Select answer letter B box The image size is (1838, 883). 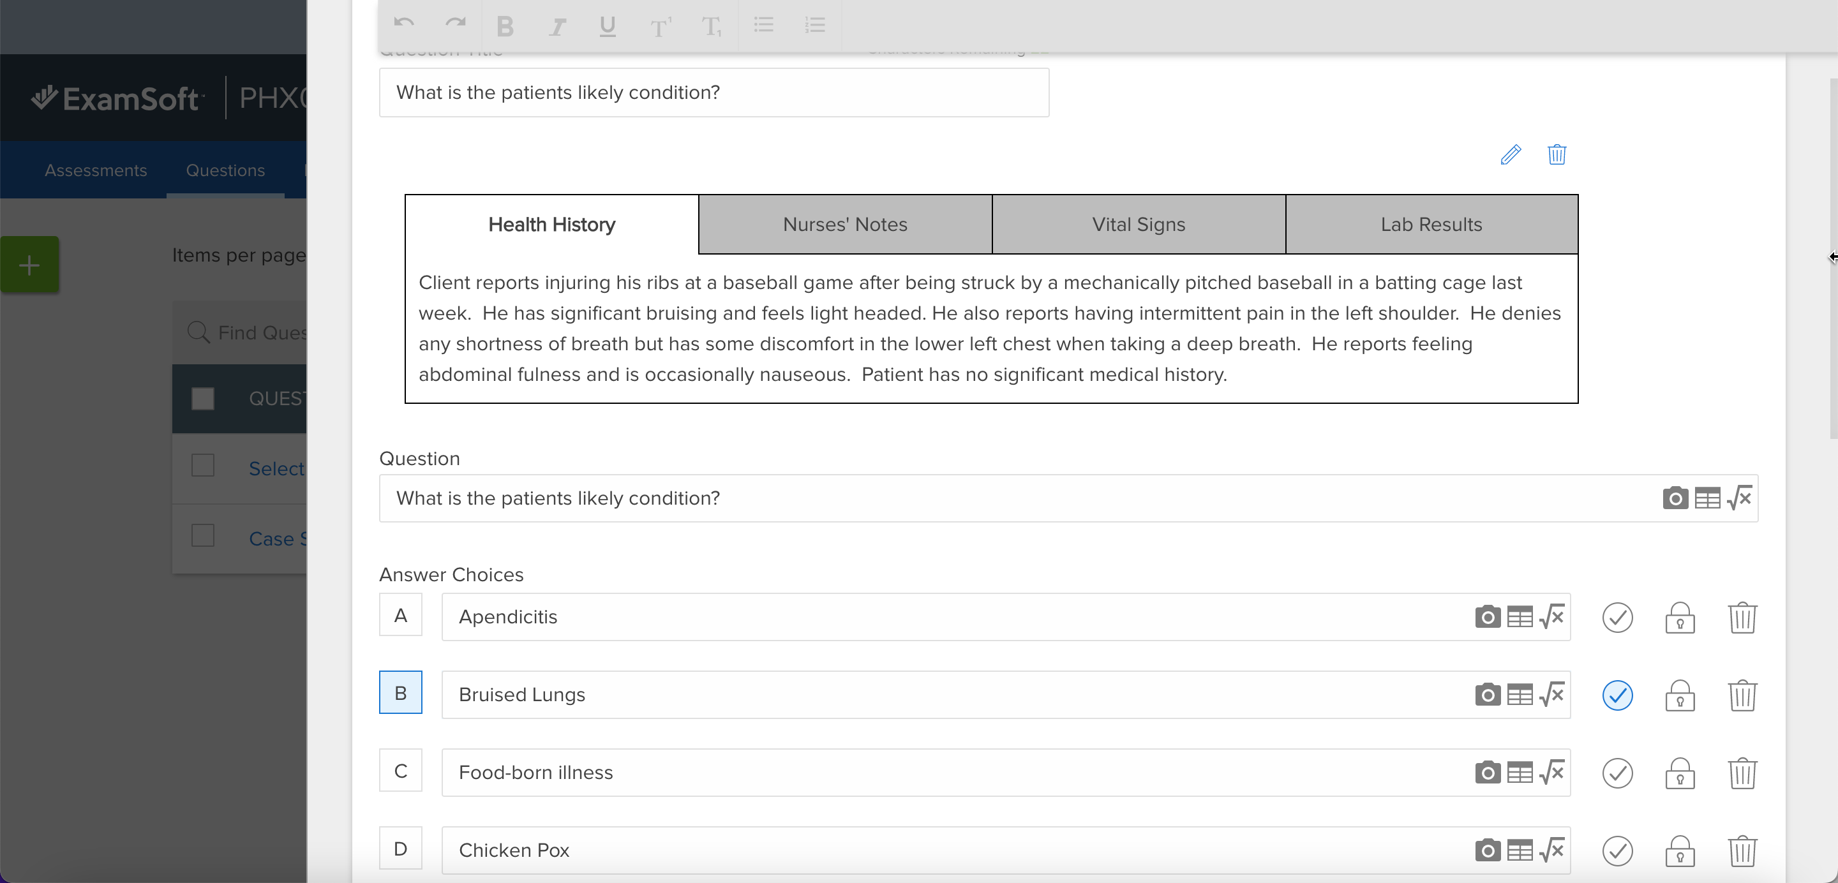tap(400, 693)
